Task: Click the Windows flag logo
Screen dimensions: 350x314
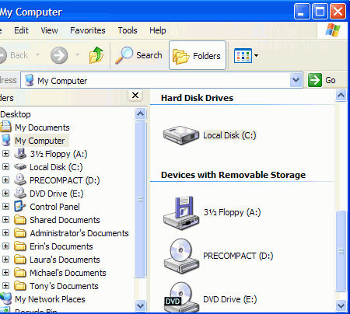Action: click(333, 30)
